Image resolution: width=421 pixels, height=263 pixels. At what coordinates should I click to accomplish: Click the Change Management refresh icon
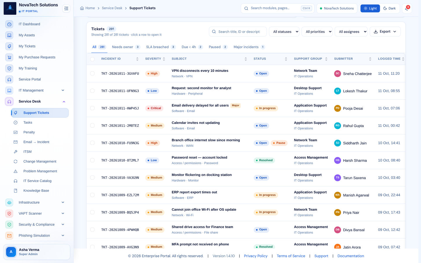click(15, 162)
